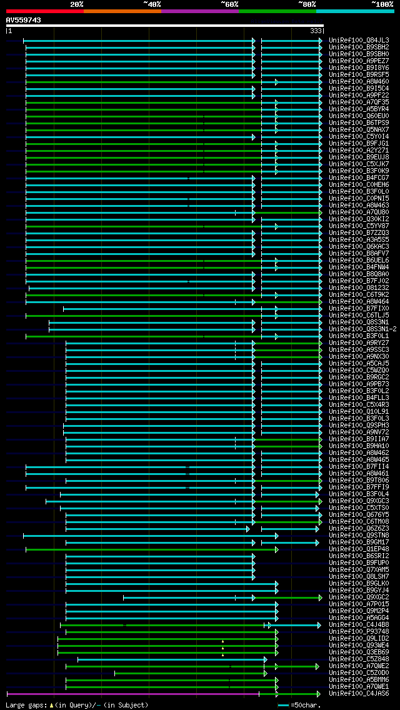Click the purple ~60% identity legend bar
This screenshot has height=710, width=400.
tap(200, 11)
